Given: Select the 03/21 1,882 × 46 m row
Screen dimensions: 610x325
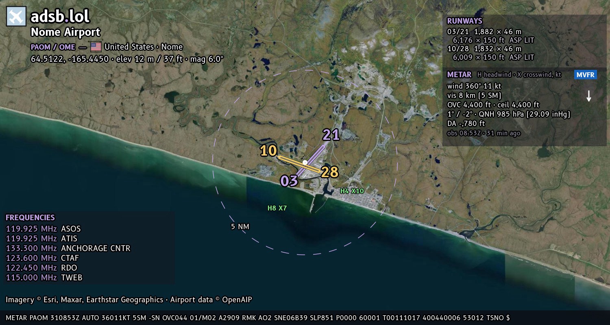Looking at the screenshot, I should pos(484,32).
